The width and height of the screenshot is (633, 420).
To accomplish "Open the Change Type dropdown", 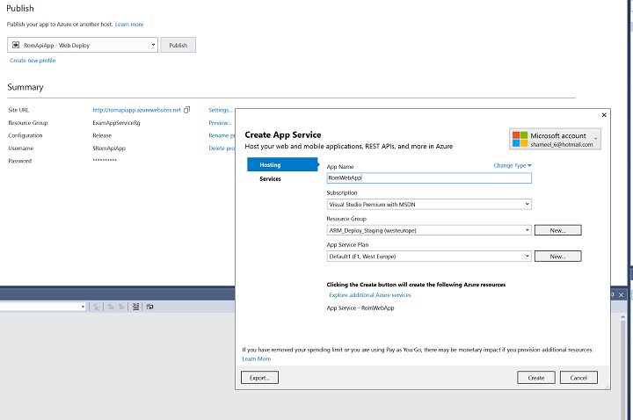I will click(x=513, y=165).
